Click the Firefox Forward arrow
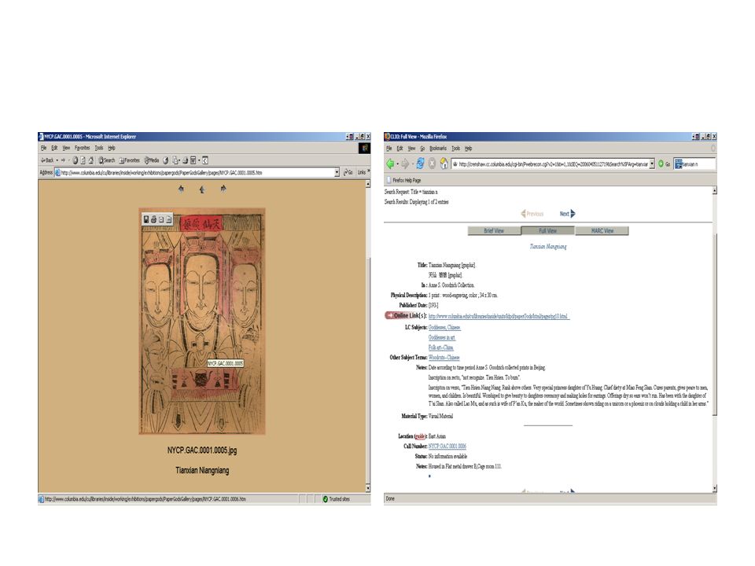755x566 pixels. [x=406, y=164]
